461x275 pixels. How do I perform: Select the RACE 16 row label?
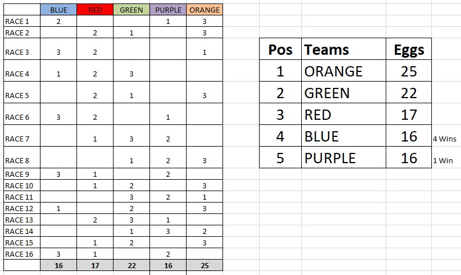(22, 254)
